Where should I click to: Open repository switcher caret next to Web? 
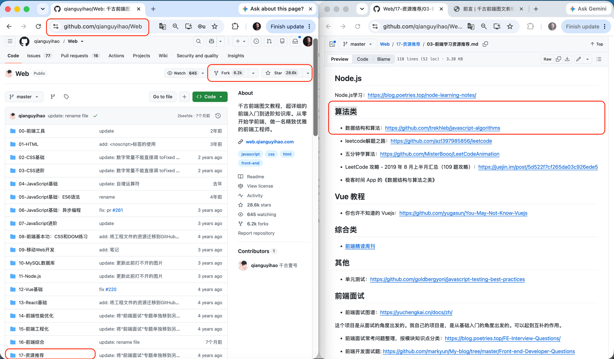point(82,41)
